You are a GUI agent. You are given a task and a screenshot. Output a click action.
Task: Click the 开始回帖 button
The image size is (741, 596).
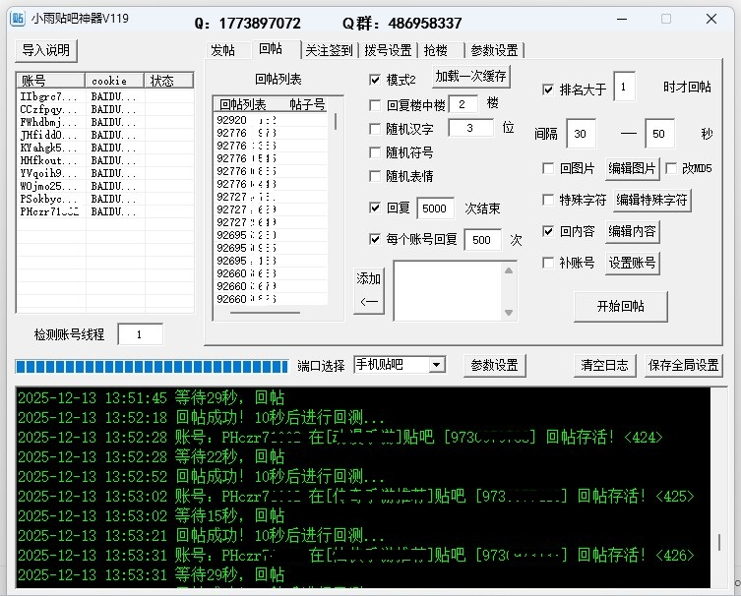pyautogui.click(x=620, y=305)
